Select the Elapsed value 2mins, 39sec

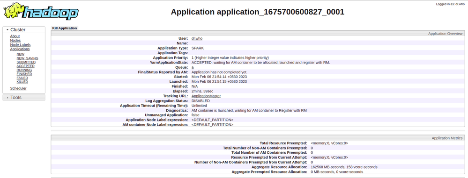click(202, 91)
